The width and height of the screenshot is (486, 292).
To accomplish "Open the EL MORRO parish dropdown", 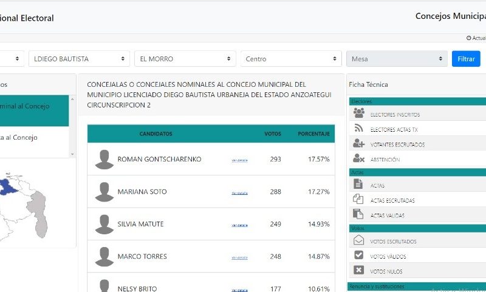I will point(185,58).
